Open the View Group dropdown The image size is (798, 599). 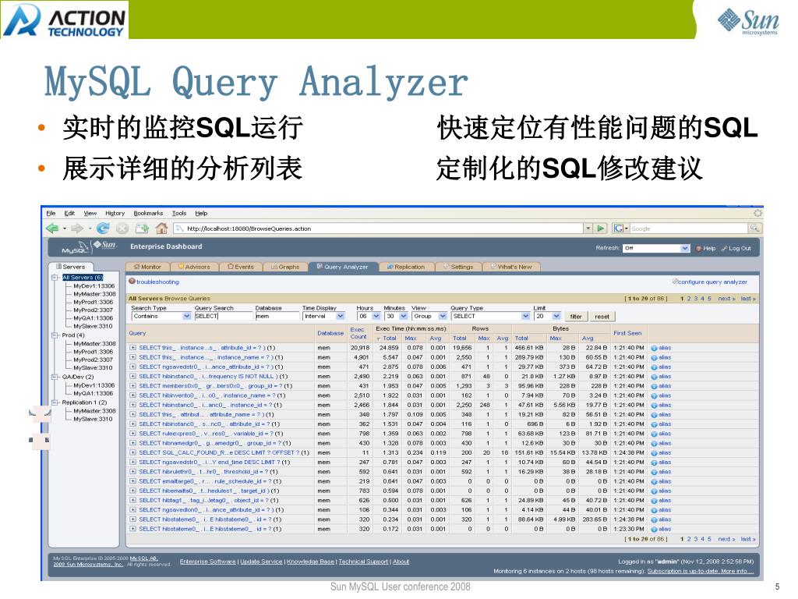(x=429, y=317)
